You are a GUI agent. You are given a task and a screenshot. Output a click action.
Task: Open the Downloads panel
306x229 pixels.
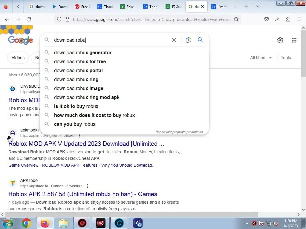click(x=277, y=19)
